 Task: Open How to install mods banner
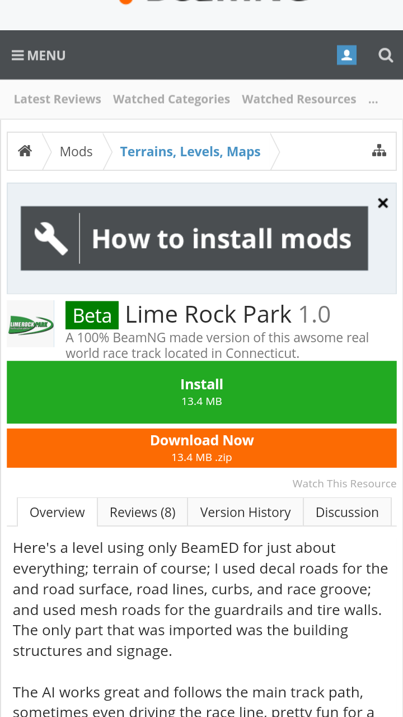coord(195,239)
